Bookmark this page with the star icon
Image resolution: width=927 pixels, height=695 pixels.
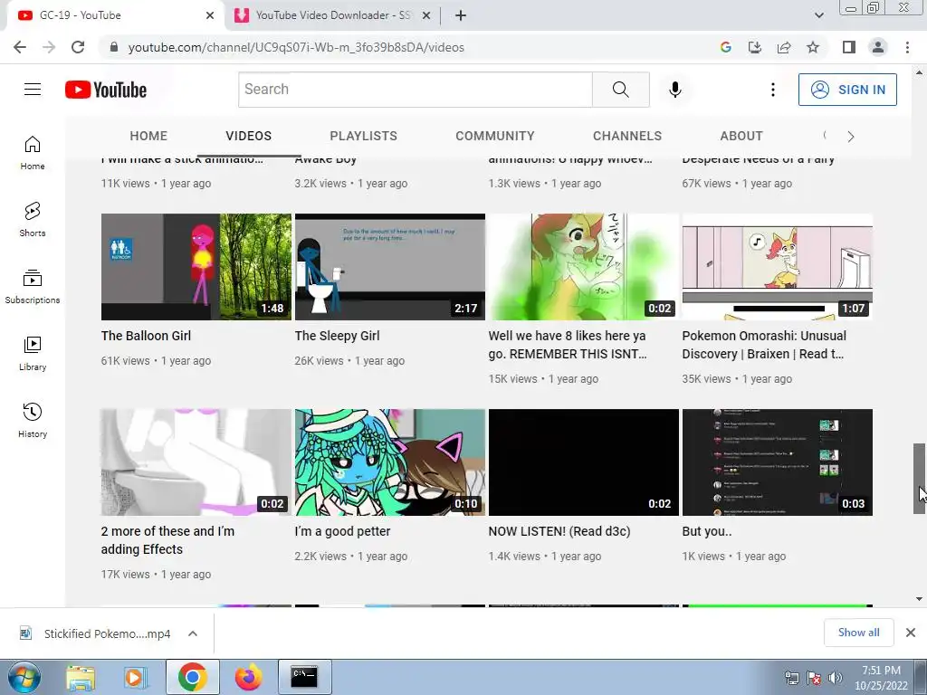tap(813, 47)
